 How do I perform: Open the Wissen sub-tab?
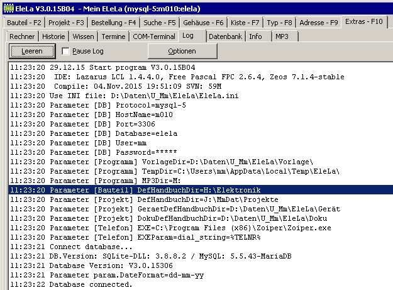tap(83, 36)
